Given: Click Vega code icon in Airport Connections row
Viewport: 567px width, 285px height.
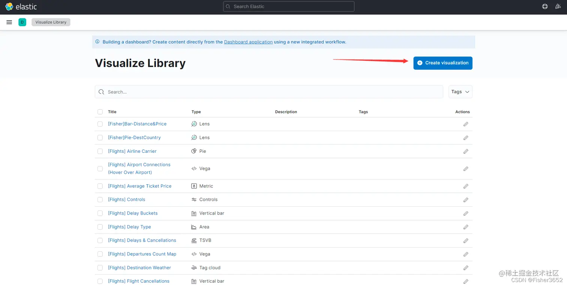Looking at the screenshot, I should coord(194,169).
